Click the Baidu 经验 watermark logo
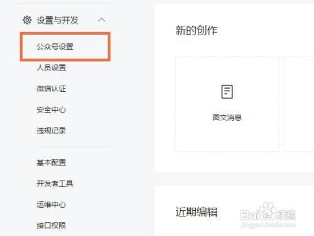The height and width of the screenshot is (236, 314). click(268, 212)
